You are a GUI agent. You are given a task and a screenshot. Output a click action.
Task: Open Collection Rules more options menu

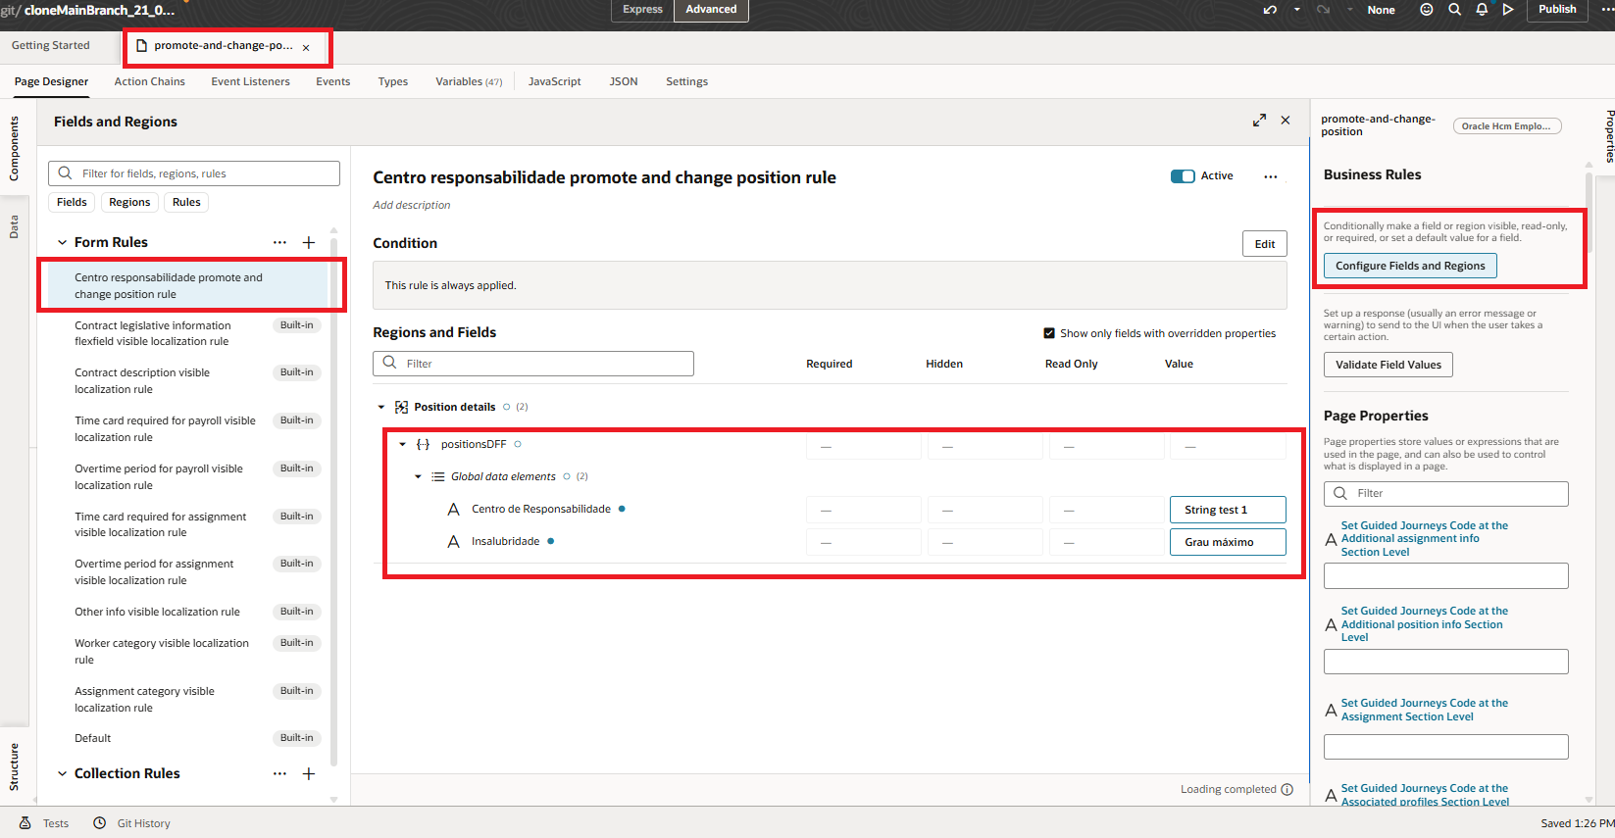tap(280, 773)
